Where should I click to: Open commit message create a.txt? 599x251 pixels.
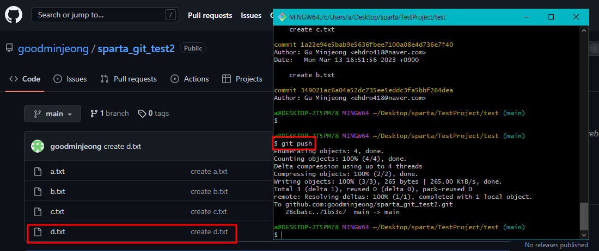[209, 171]
